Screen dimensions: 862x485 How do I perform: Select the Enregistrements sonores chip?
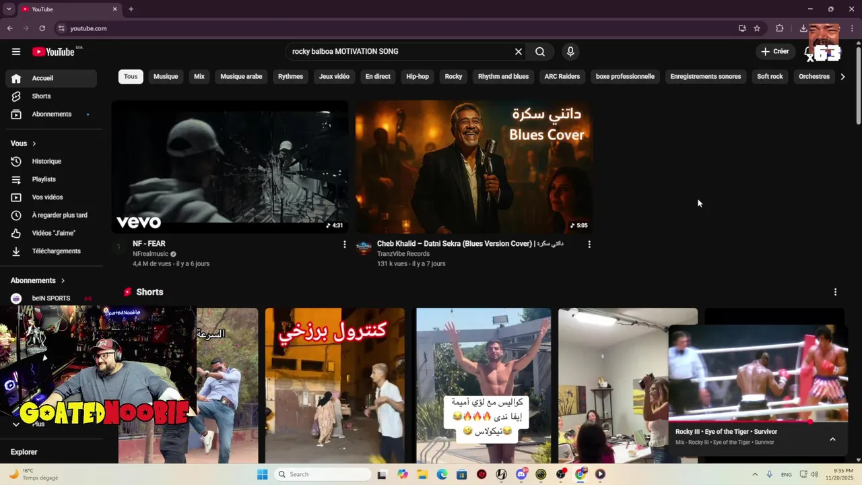click(706, 77)
